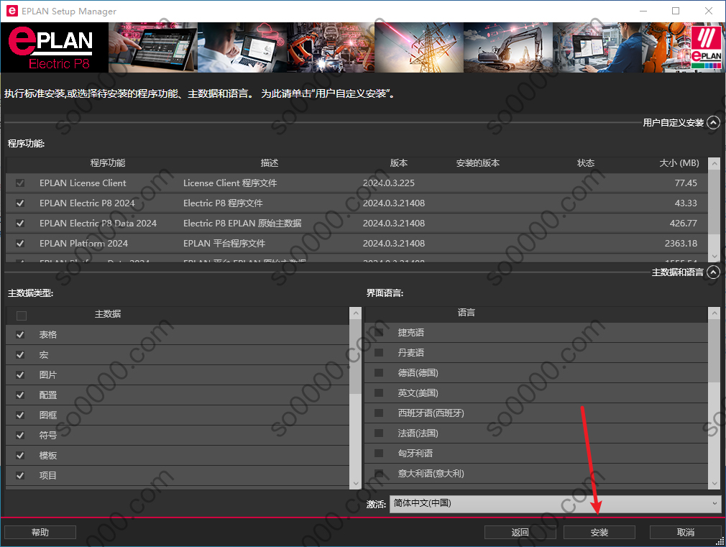Click the 描述 column header
The image size is (726, 547).
270,163
